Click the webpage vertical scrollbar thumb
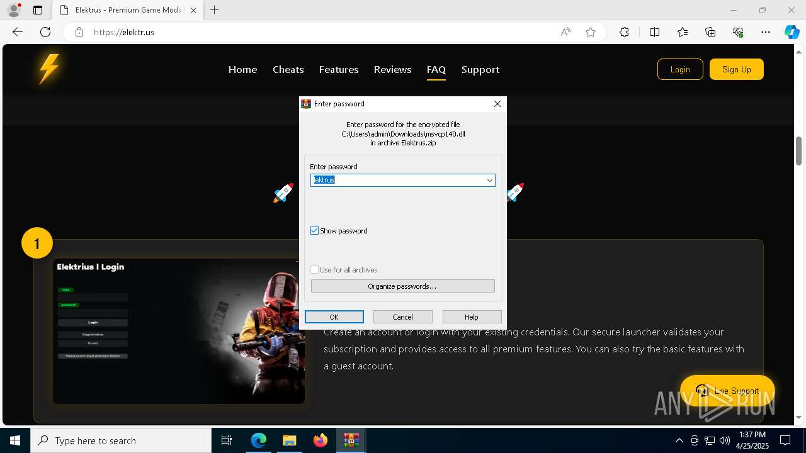The width and height of the screenshot is (806, 453). (x=798, y=151)
